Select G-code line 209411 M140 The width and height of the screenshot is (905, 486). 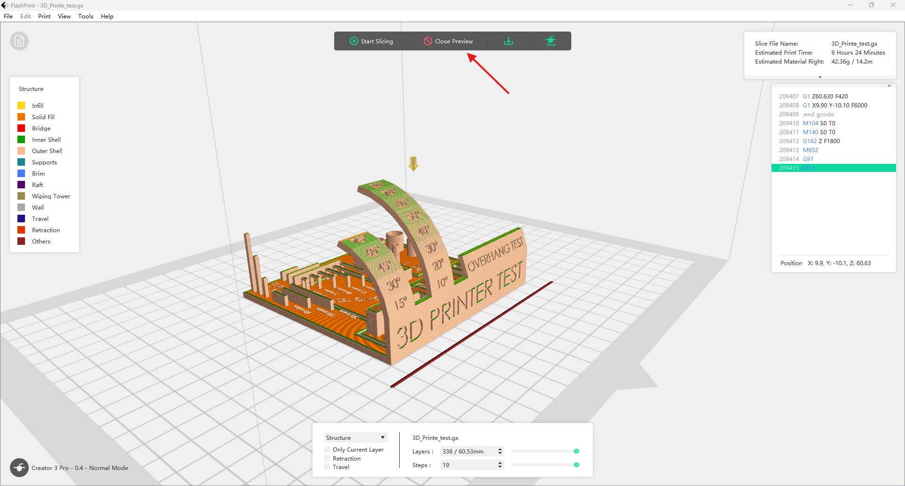(833, 132)
